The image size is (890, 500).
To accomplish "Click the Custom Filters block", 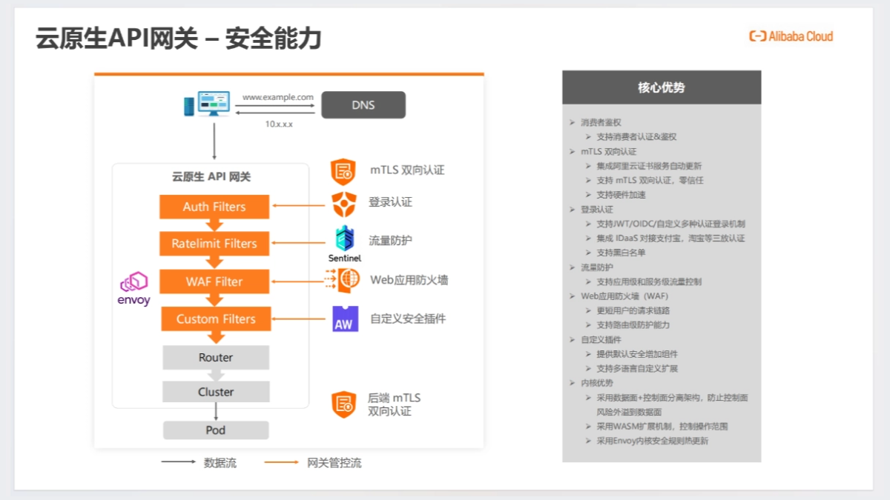I will (214, 319).
